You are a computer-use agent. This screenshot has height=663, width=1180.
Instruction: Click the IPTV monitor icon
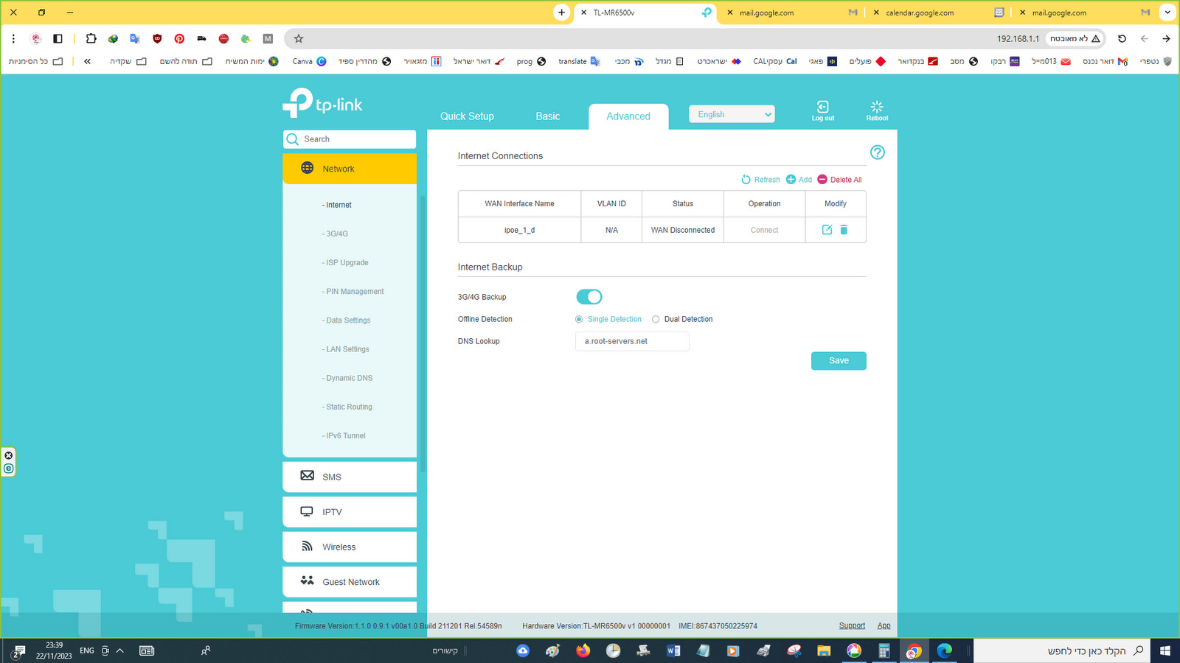pos(307,511)
